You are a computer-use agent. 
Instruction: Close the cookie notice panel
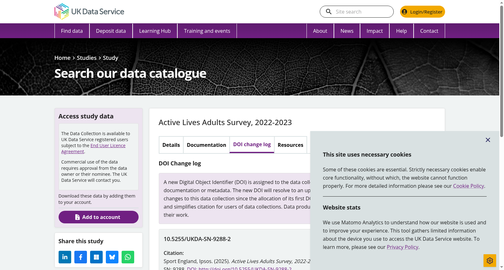[x=488, y=140]
